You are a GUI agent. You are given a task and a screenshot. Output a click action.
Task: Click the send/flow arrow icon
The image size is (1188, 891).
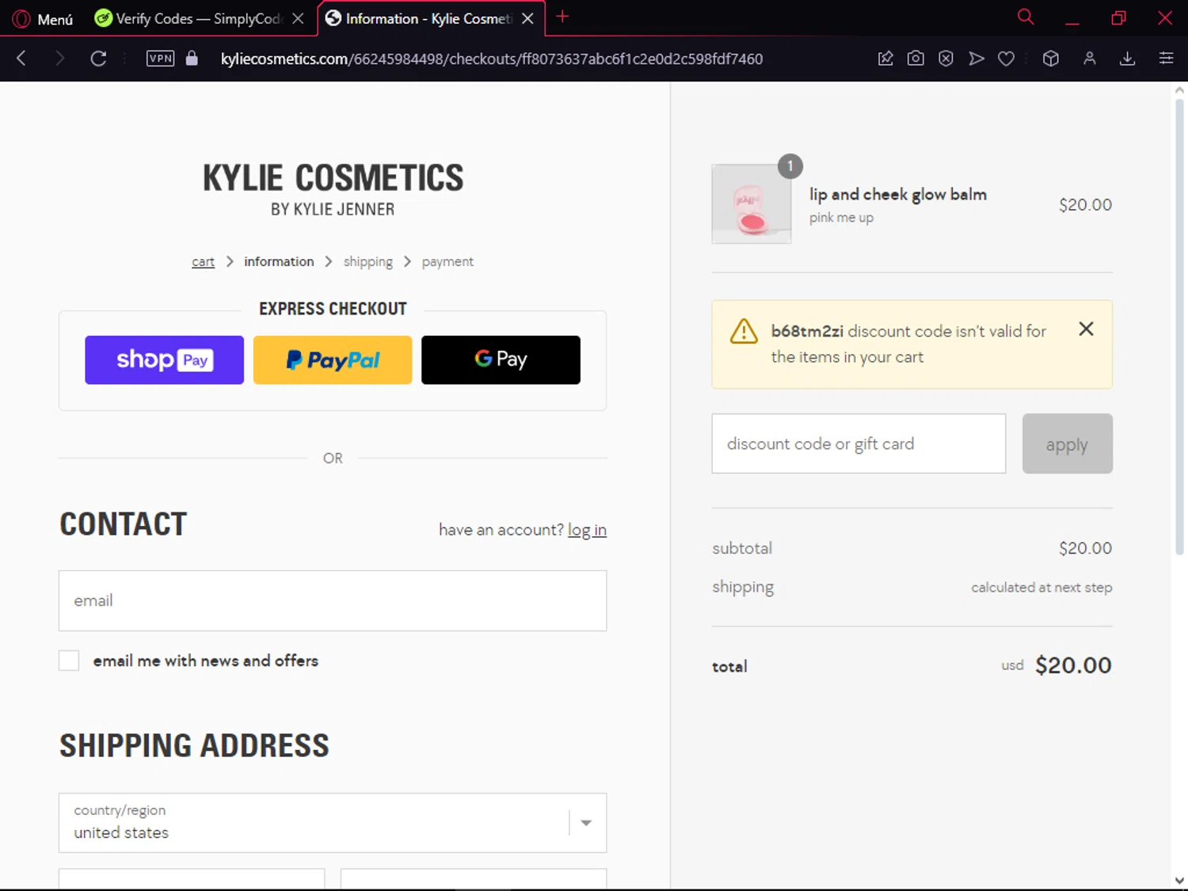pyautogui.click(x=976, y=58)
